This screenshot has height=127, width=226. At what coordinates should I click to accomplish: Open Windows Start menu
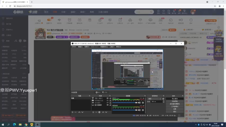coord(3,124)
